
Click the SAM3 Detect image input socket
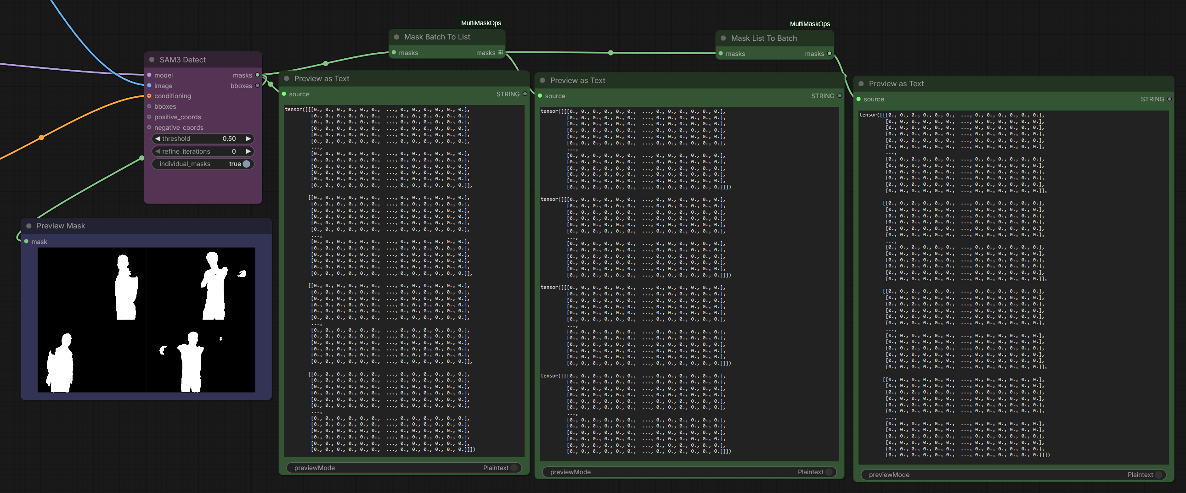pos(149,85)
